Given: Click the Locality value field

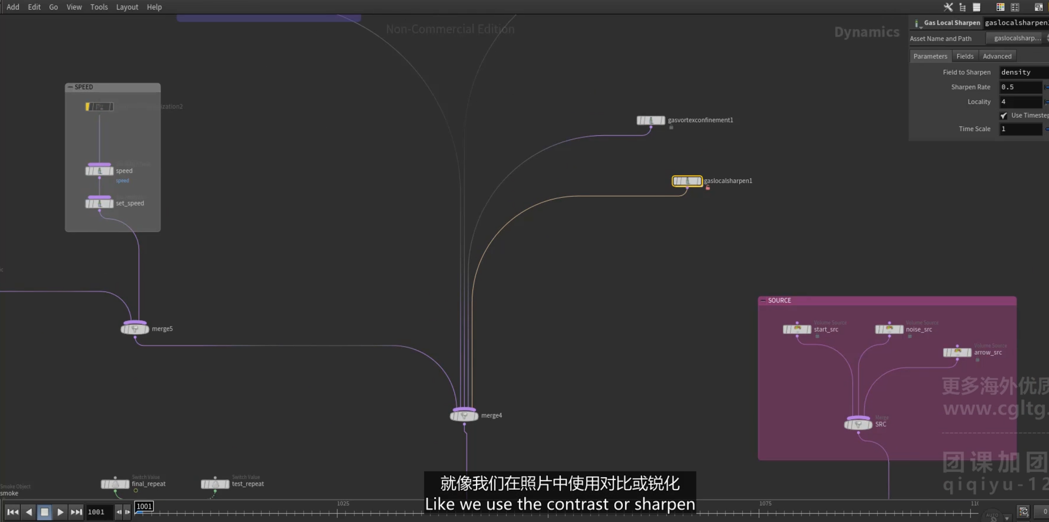Looking at the screenshot, I should point(1021,102).
